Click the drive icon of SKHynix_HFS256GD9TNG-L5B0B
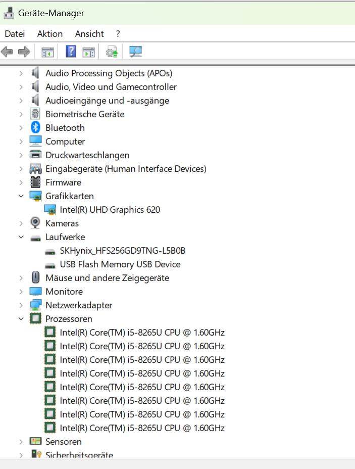Image resolution: width=355 pixels, height=469 pixels. click(x=50, y=252)
